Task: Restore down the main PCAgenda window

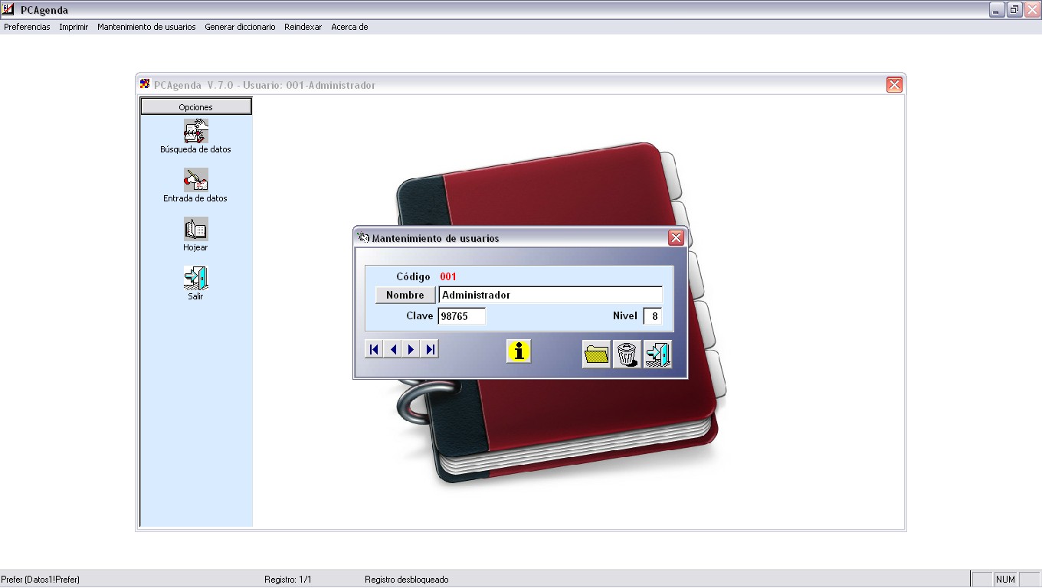Action: [x=1014, y=10]
